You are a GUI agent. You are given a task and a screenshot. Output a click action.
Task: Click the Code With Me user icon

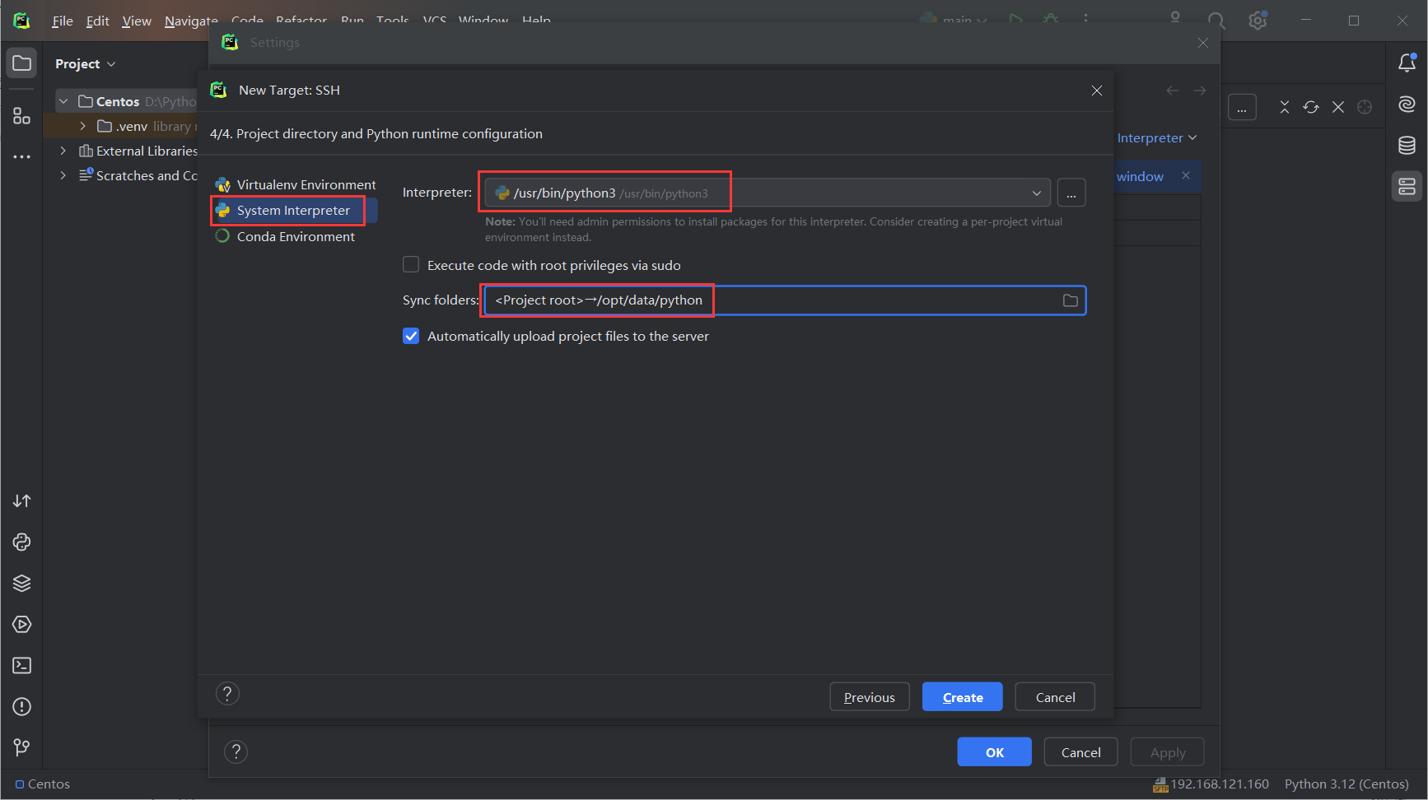pos(1175,18)
